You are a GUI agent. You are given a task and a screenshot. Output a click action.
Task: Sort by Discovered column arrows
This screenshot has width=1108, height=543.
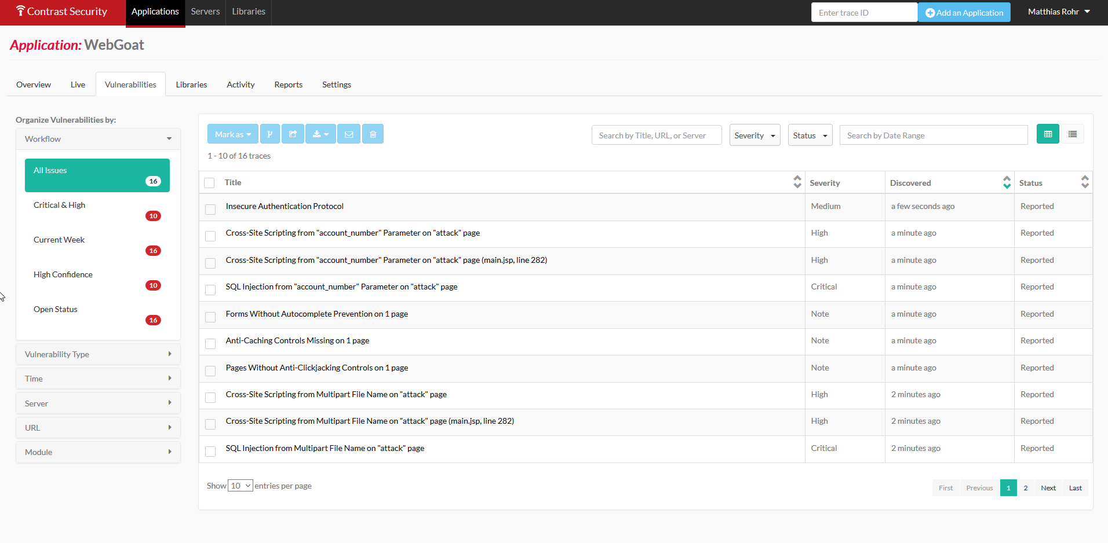tap(1007, 182)
